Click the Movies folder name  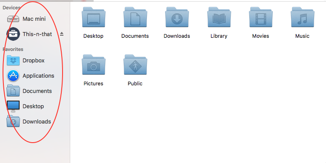pos(261,36)
